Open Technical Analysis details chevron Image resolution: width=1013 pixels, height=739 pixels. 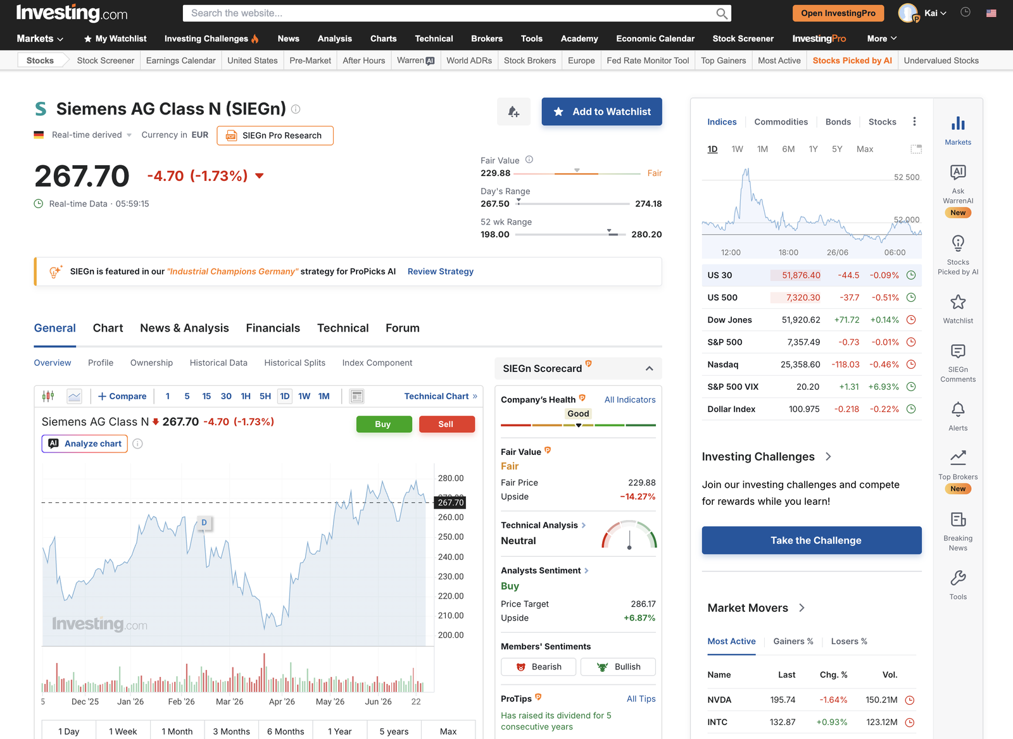point(584,525)
